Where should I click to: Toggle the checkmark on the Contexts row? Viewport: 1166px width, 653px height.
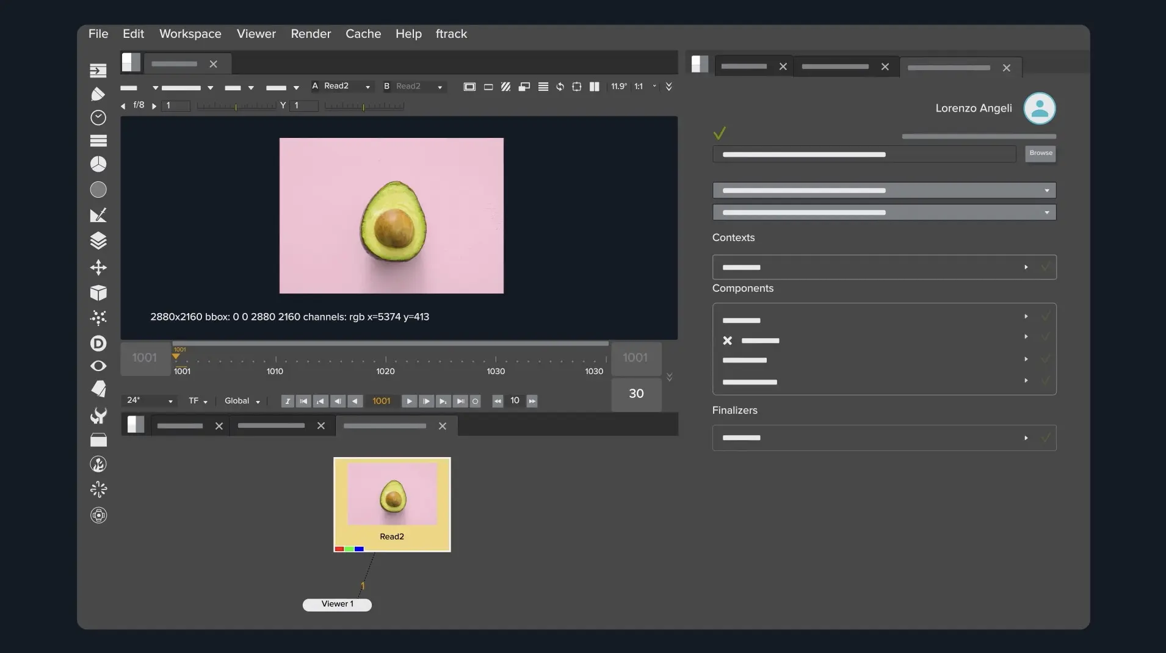coord(1045,267)
